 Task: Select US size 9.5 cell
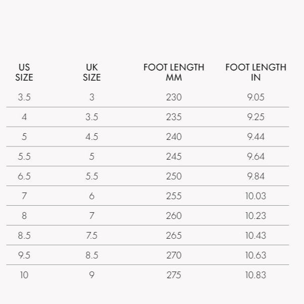click(24, 255)
